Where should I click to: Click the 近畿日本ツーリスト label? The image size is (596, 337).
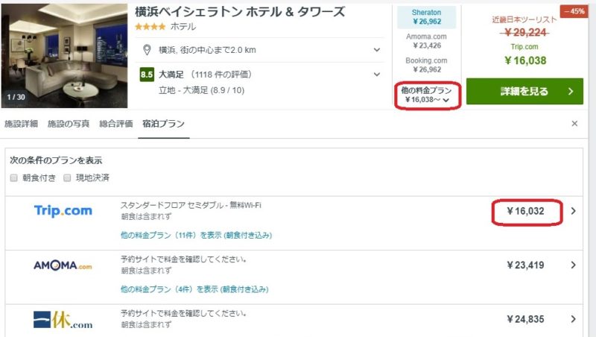[x=524, y=20]
